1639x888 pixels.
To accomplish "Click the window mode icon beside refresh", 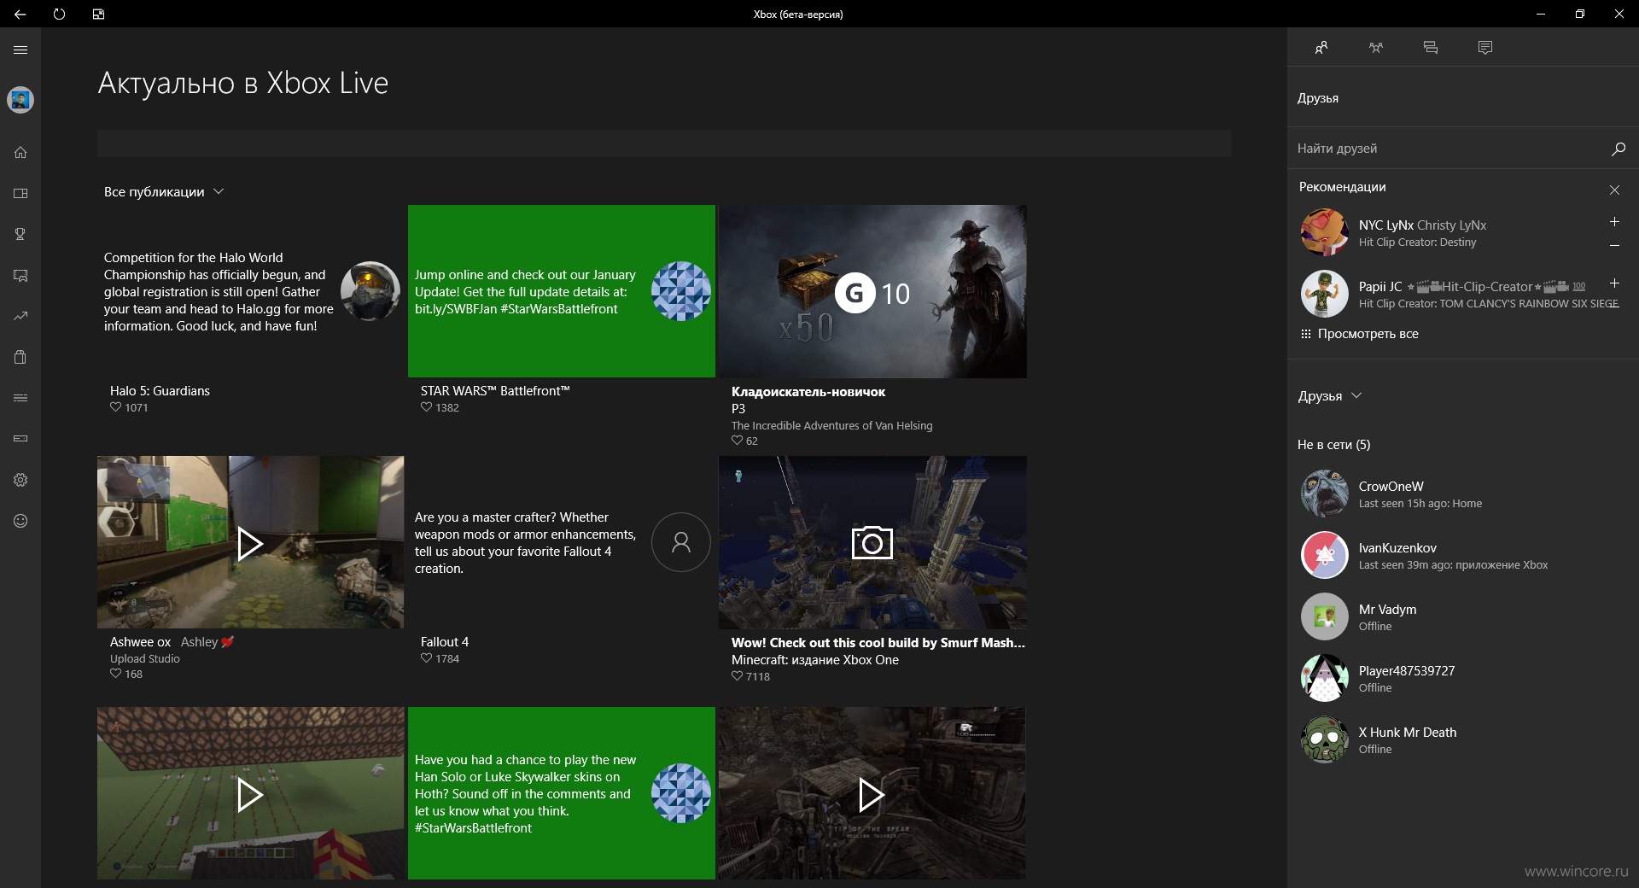I will pyautogui.click(x=98, y=14).
